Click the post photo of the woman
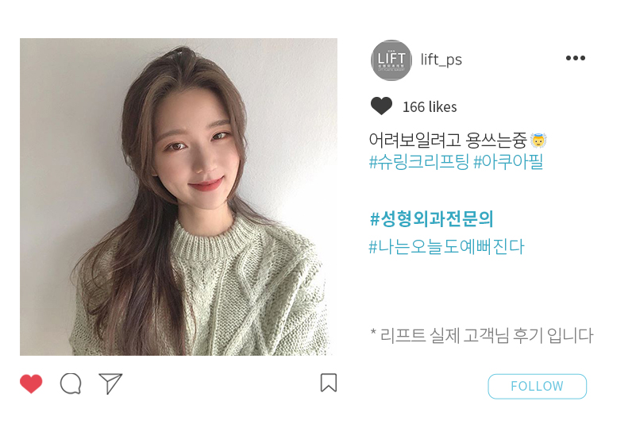The width and height of the screenshot is (636, 432). 179,197
